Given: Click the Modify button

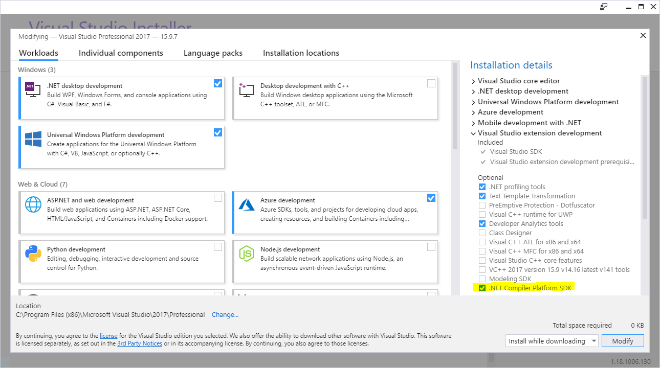Looking at the screenshot, I should (623, 341).
